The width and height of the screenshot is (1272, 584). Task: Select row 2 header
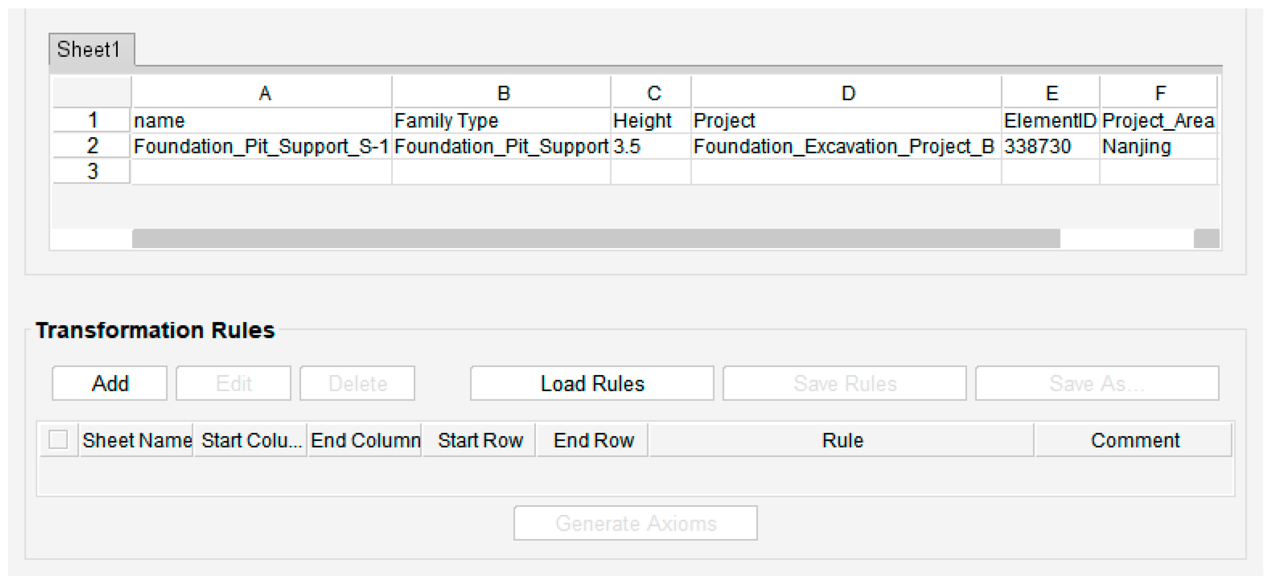[x=92, y=146]
